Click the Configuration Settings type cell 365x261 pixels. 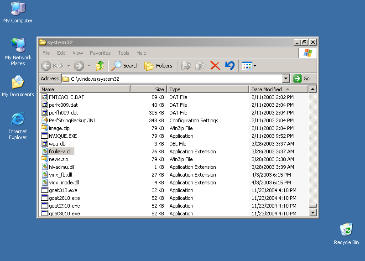[193, 120]
